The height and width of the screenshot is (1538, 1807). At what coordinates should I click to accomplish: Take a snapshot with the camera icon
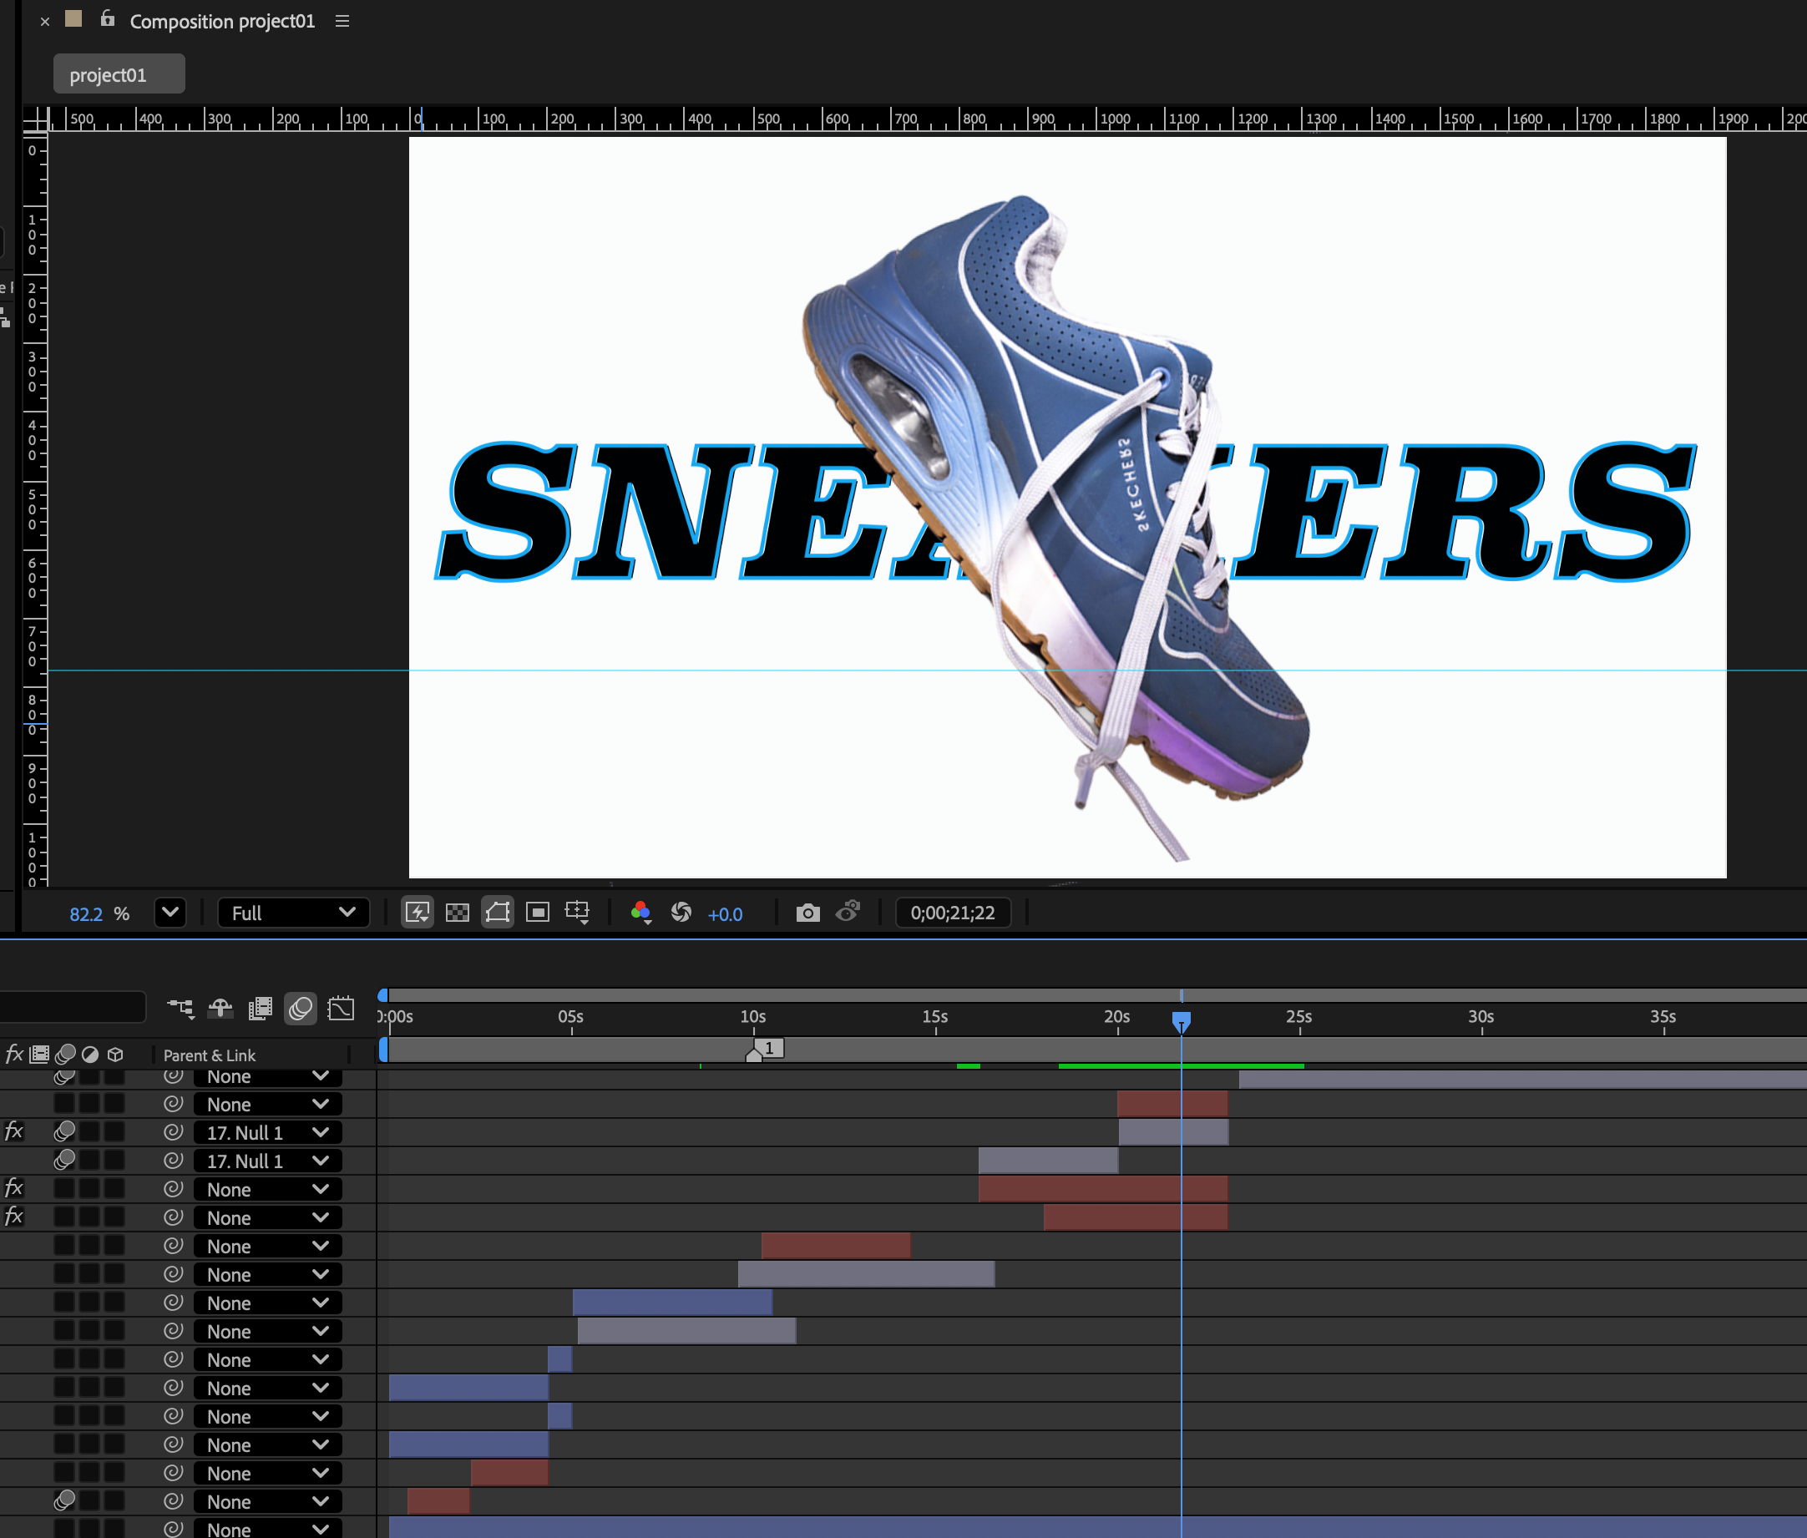pos(807,913)
